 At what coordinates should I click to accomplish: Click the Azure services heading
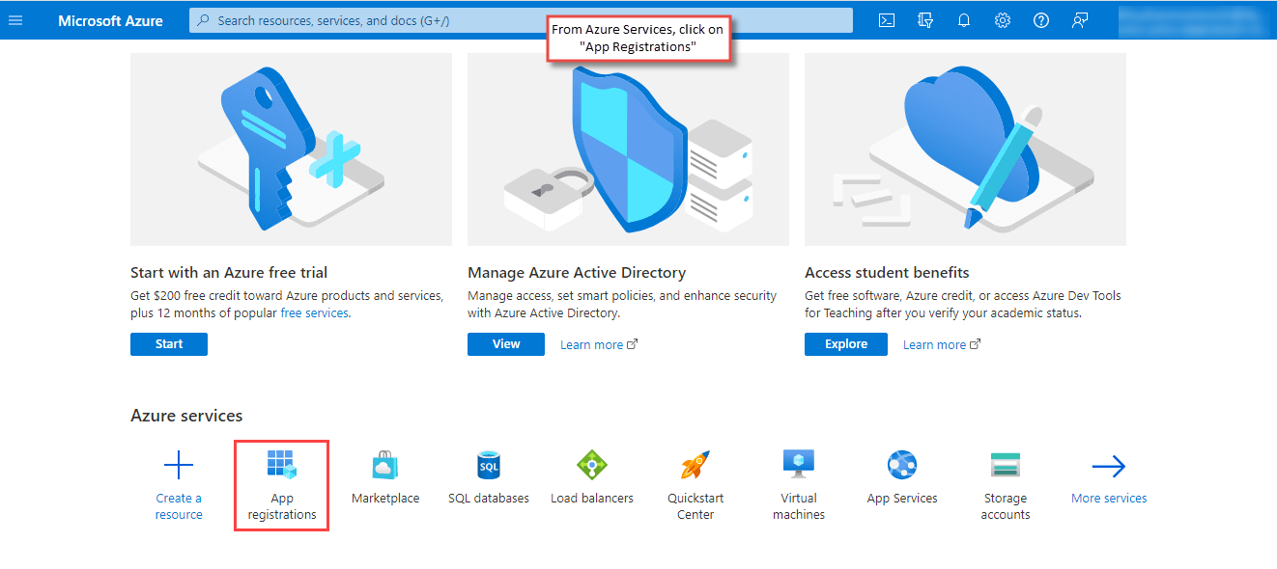(186, 416)
